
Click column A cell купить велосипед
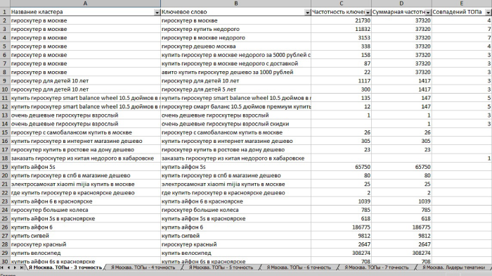[x=85, y=253]
